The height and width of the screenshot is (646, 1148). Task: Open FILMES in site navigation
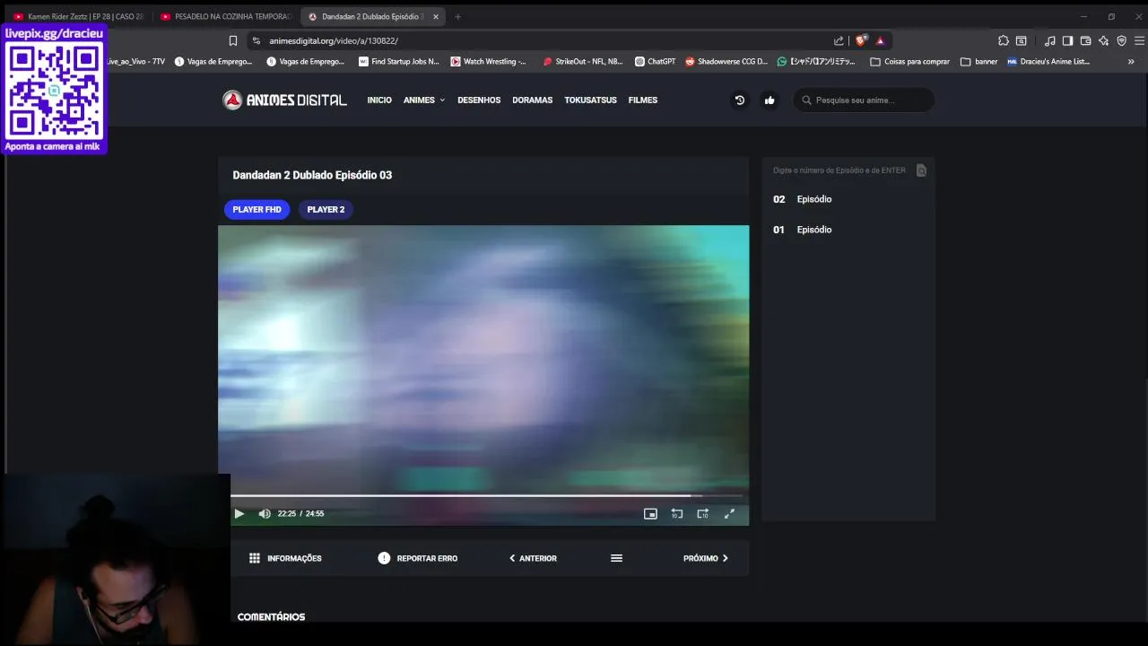coord(643,100)
